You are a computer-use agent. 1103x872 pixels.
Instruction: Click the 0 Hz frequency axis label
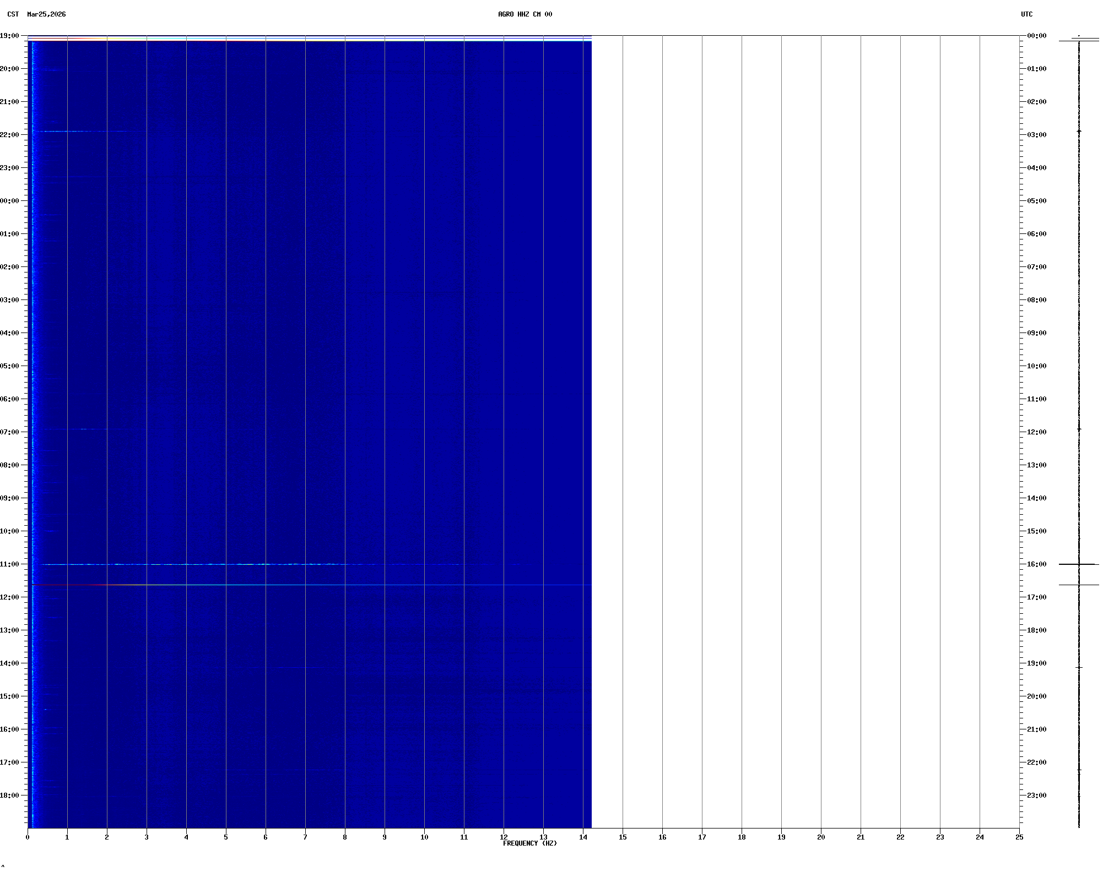[x=28, y=837]
